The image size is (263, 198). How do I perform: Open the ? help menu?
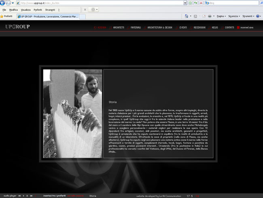(x=59, y=10)
